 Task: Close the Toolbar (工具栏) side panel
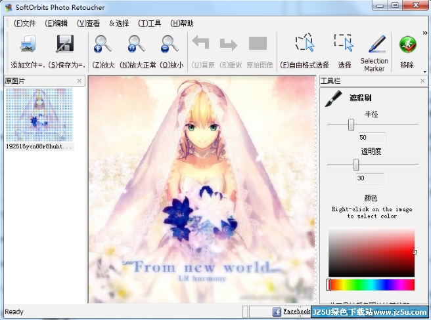coord(422,81)
